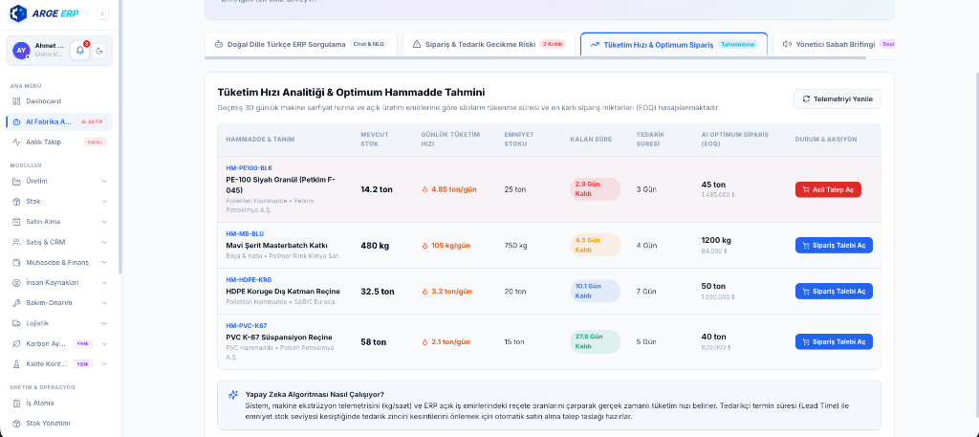The width and height of the screenshot is (979, 437).
Task: Click the Kalan Süre column header
Action: [591, 140]
